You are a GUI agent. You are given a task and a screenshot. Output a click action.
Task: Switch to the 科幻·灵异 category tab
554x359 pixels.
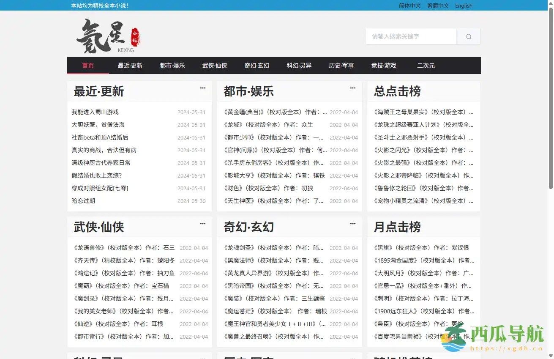pos(299,66)
